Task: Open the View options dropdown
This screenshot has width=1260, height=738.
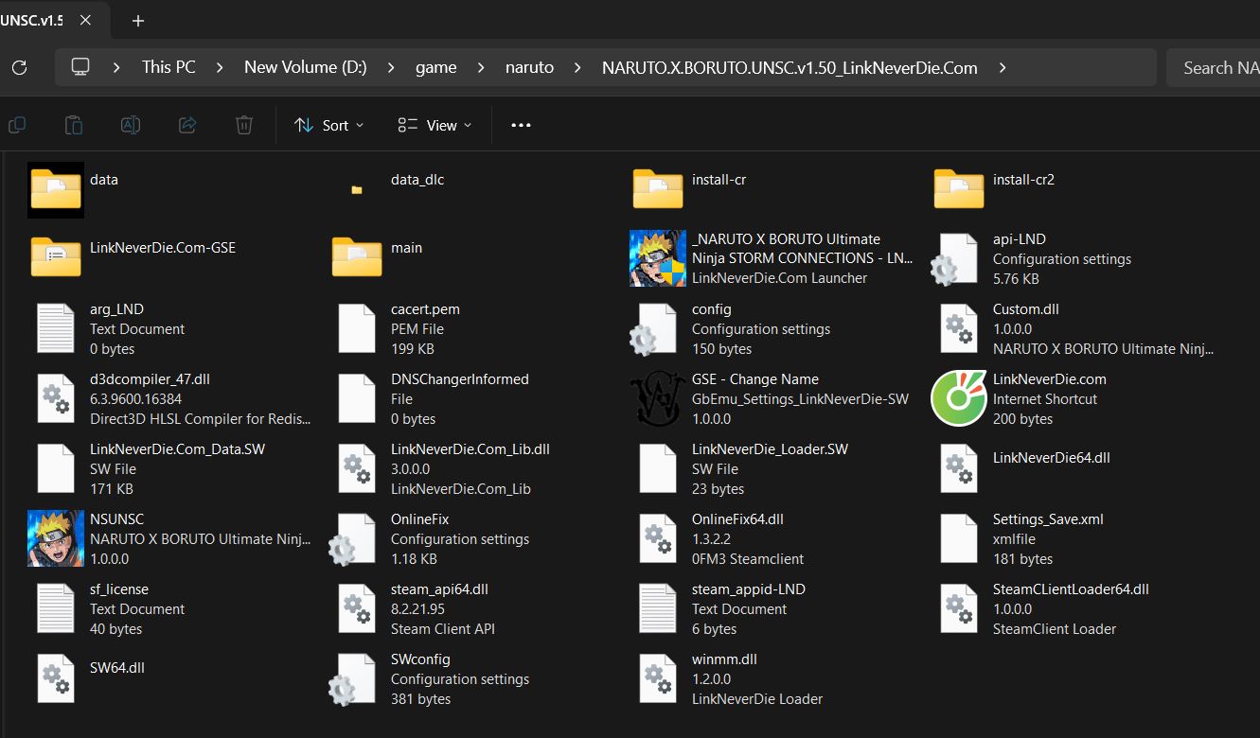Action: [433, 124]
